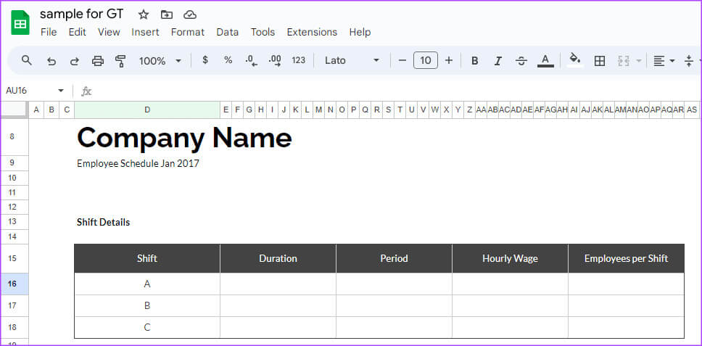Select the Shift Details label
Screen dimensions: 702x346
tap(104, 222)
